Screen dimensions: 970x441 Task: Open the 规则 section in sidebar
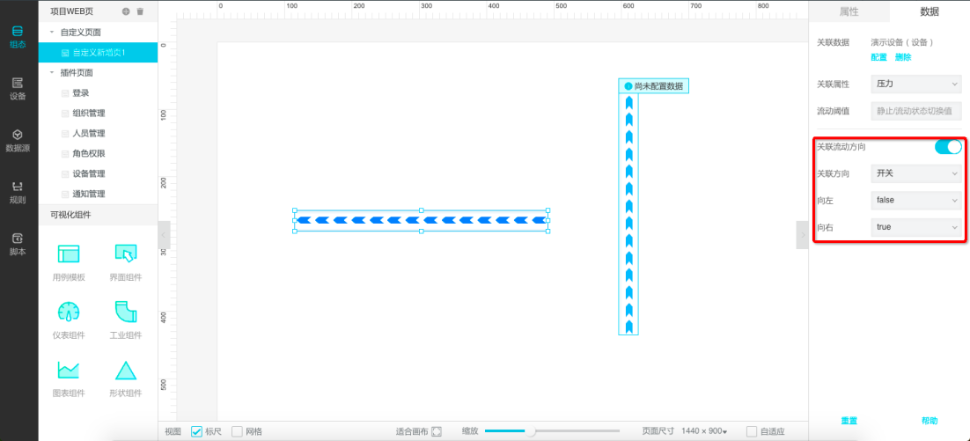tap(18, 193)
